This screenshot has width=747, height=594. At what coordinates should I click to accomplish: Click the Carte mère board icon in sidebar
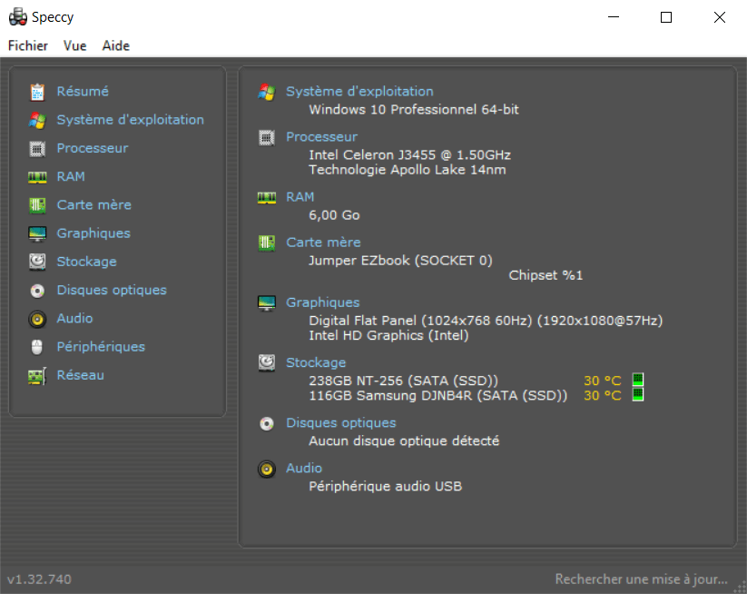37,205
